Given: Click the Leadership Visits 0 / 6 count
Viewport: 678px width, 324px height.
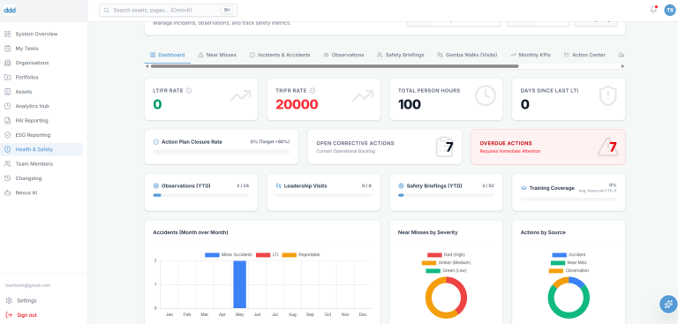Looking at the screenshot, I should [x=366, y=186].
